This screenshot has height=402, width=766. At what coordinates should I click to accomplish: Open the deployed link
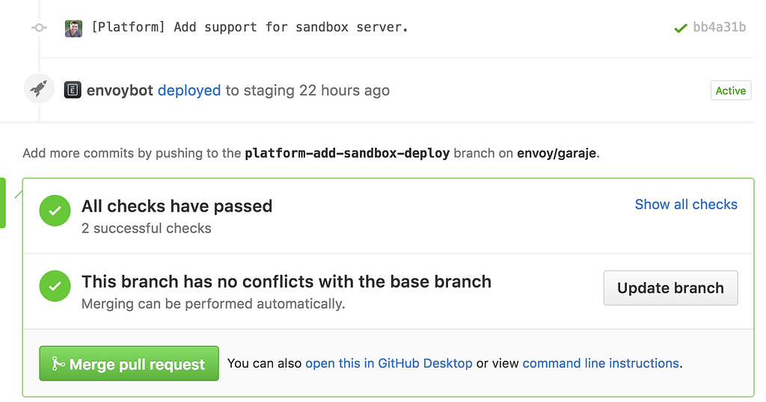(189, 90)
